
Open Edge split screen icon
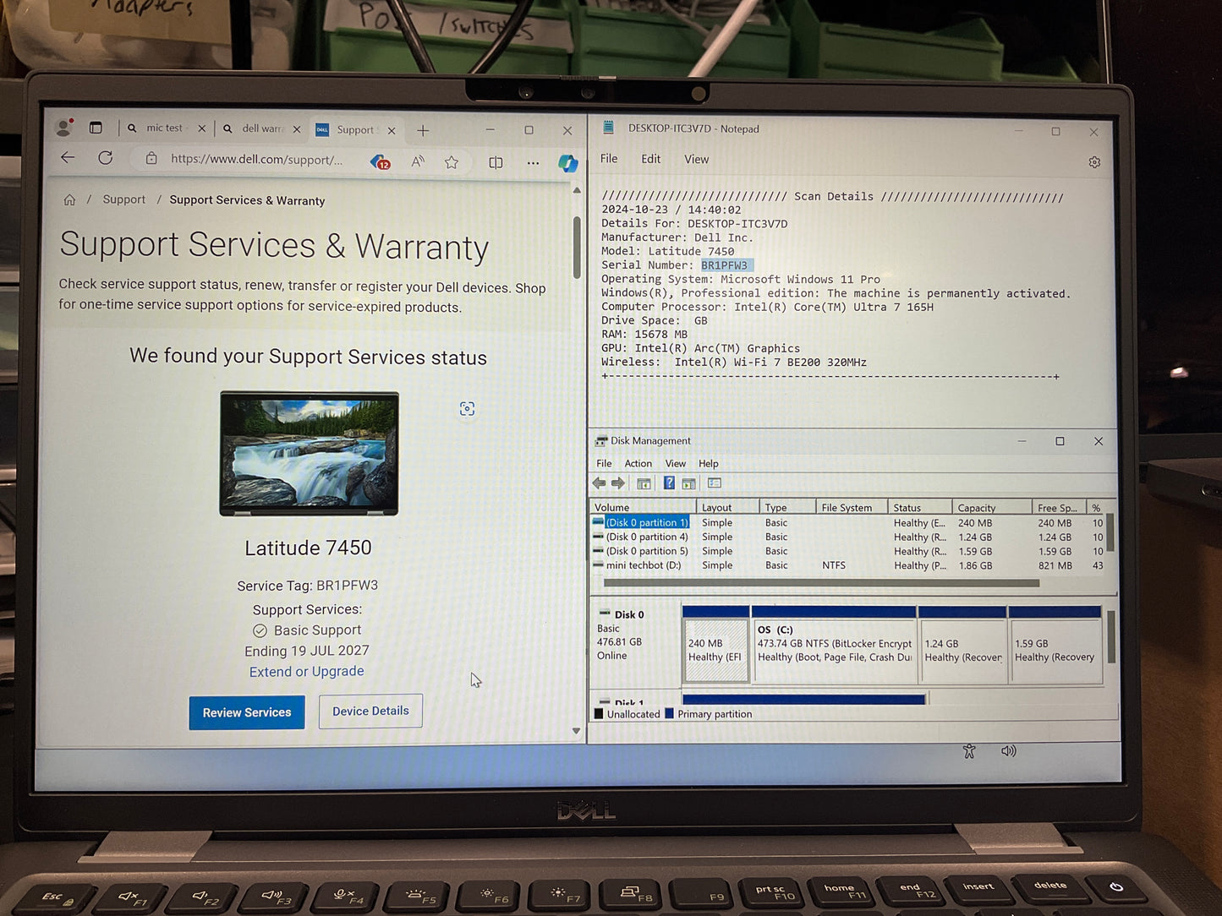click(496, 162)
